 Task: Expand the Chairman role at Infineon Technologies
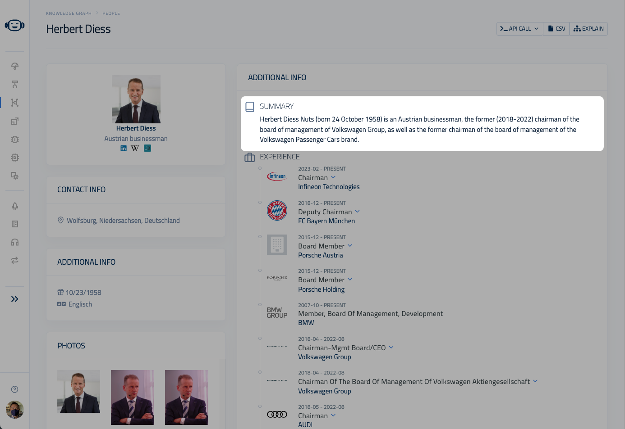click(333, 177)
